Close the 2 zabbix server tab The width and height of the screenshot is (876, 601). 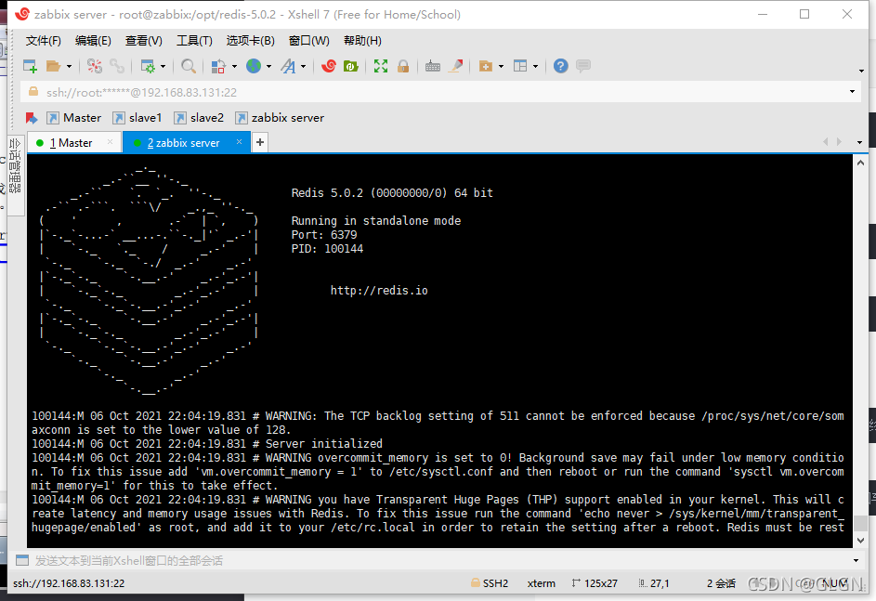(x=239, y=142)
